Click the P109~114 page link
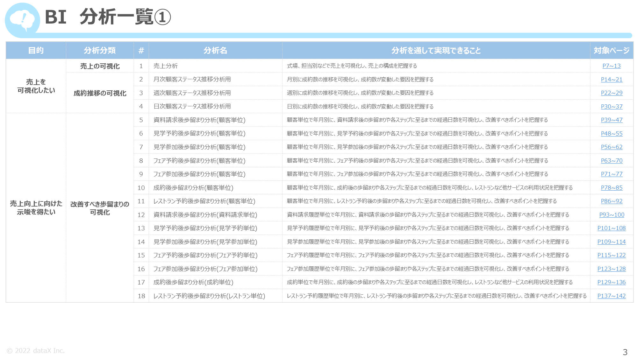The image size is (637, 358). (611, 242)
